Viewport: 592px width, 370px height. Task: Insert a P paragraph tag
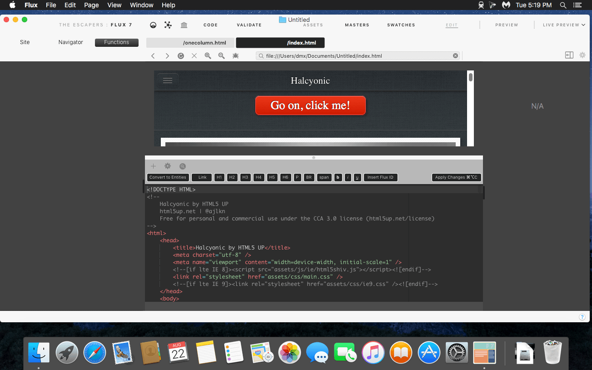[298, 177]
